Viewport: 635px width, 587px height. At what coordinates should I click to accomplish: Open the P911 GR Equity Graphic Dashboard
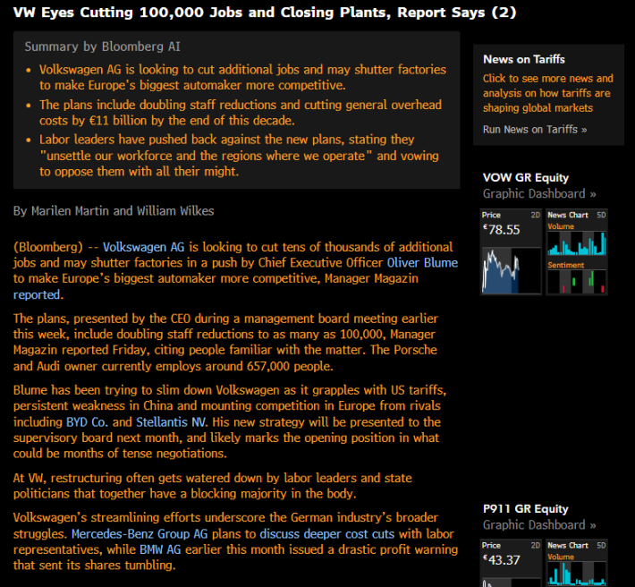[x=539, y=525]
